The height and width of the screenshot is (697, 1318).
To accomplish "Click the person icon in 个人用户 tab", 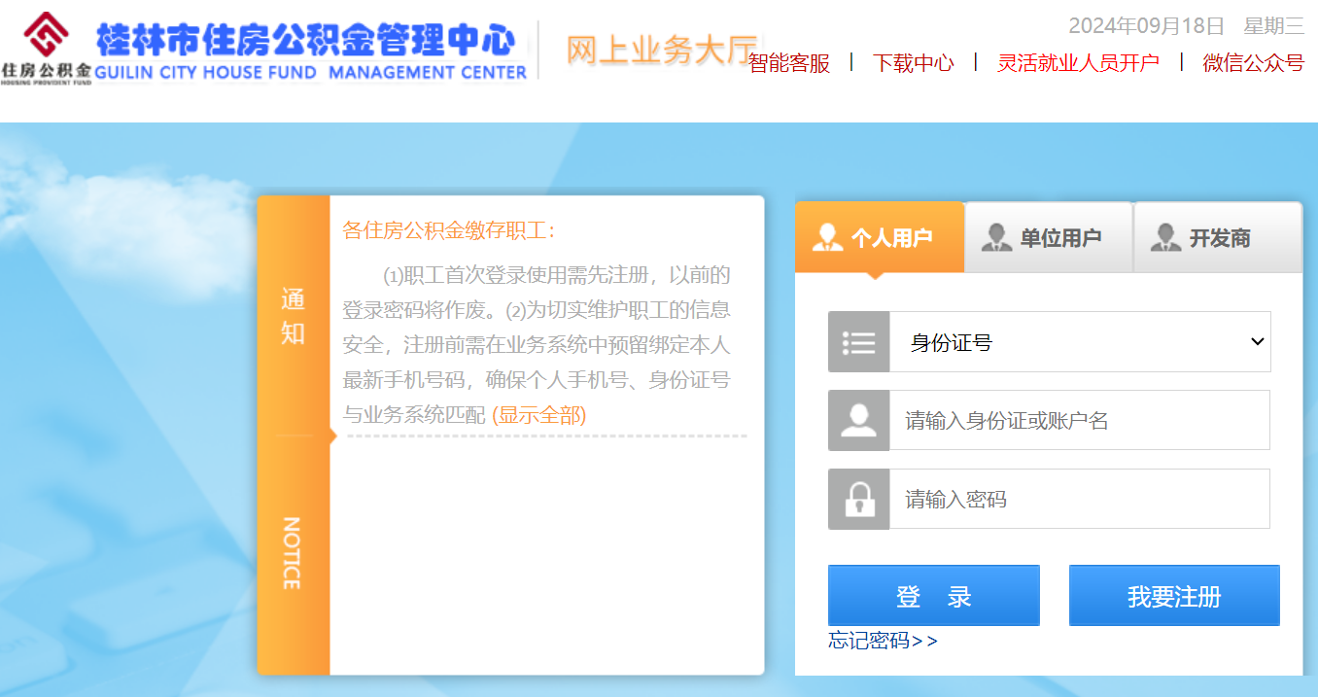I will tap(828, 237).
